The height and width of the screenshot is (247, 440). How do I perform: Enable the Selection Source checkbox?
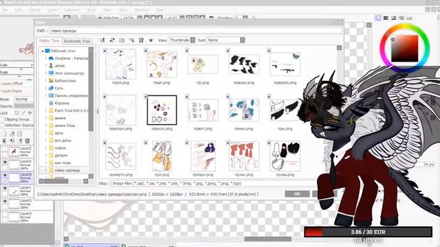click(x=2, y=126)
